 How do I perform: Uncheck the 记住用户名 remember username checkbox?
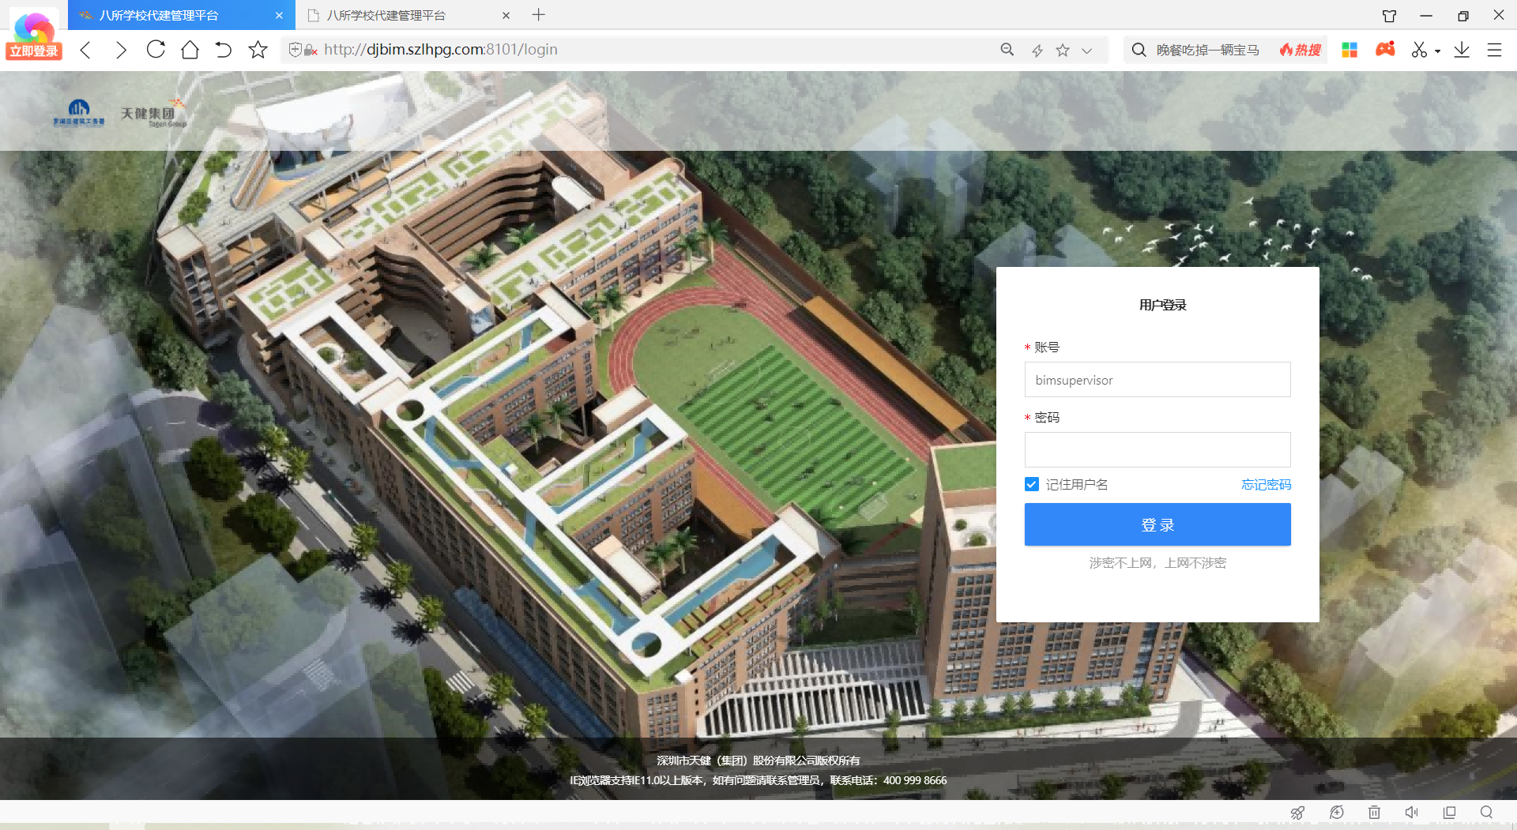[x=1031, y=484]
